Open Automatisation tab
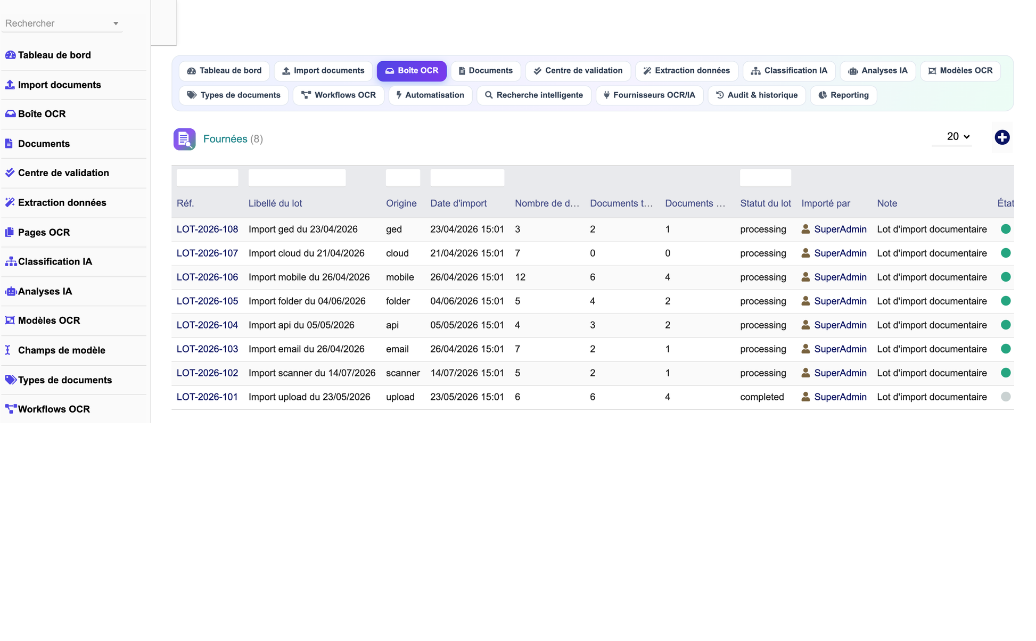This screenshot has height=641, width=1036. (430, 95)
